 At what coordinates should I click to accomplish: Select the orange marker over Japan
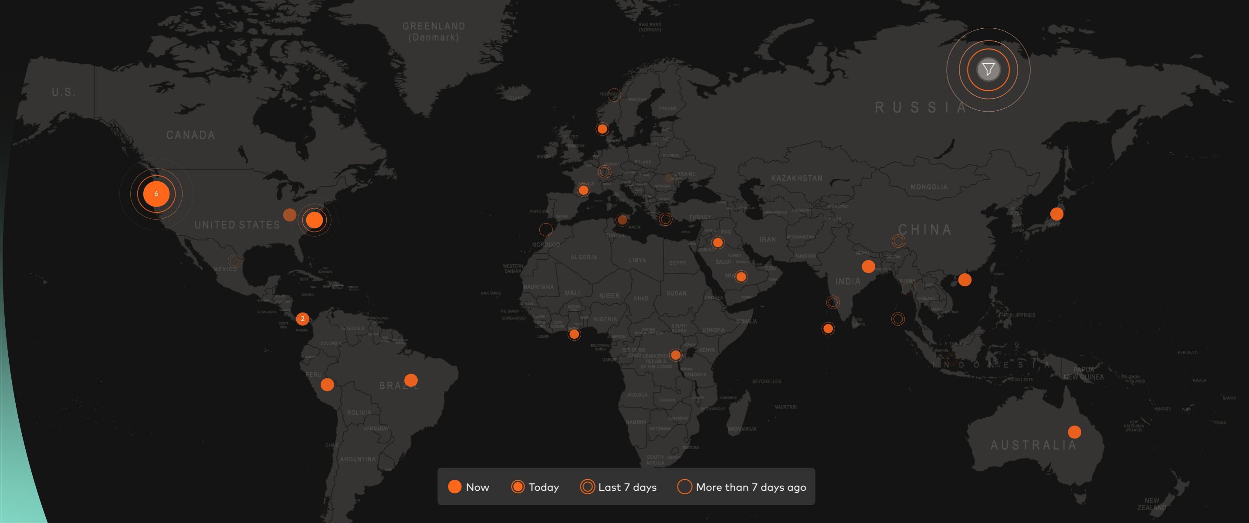(x=1056, y=214)
